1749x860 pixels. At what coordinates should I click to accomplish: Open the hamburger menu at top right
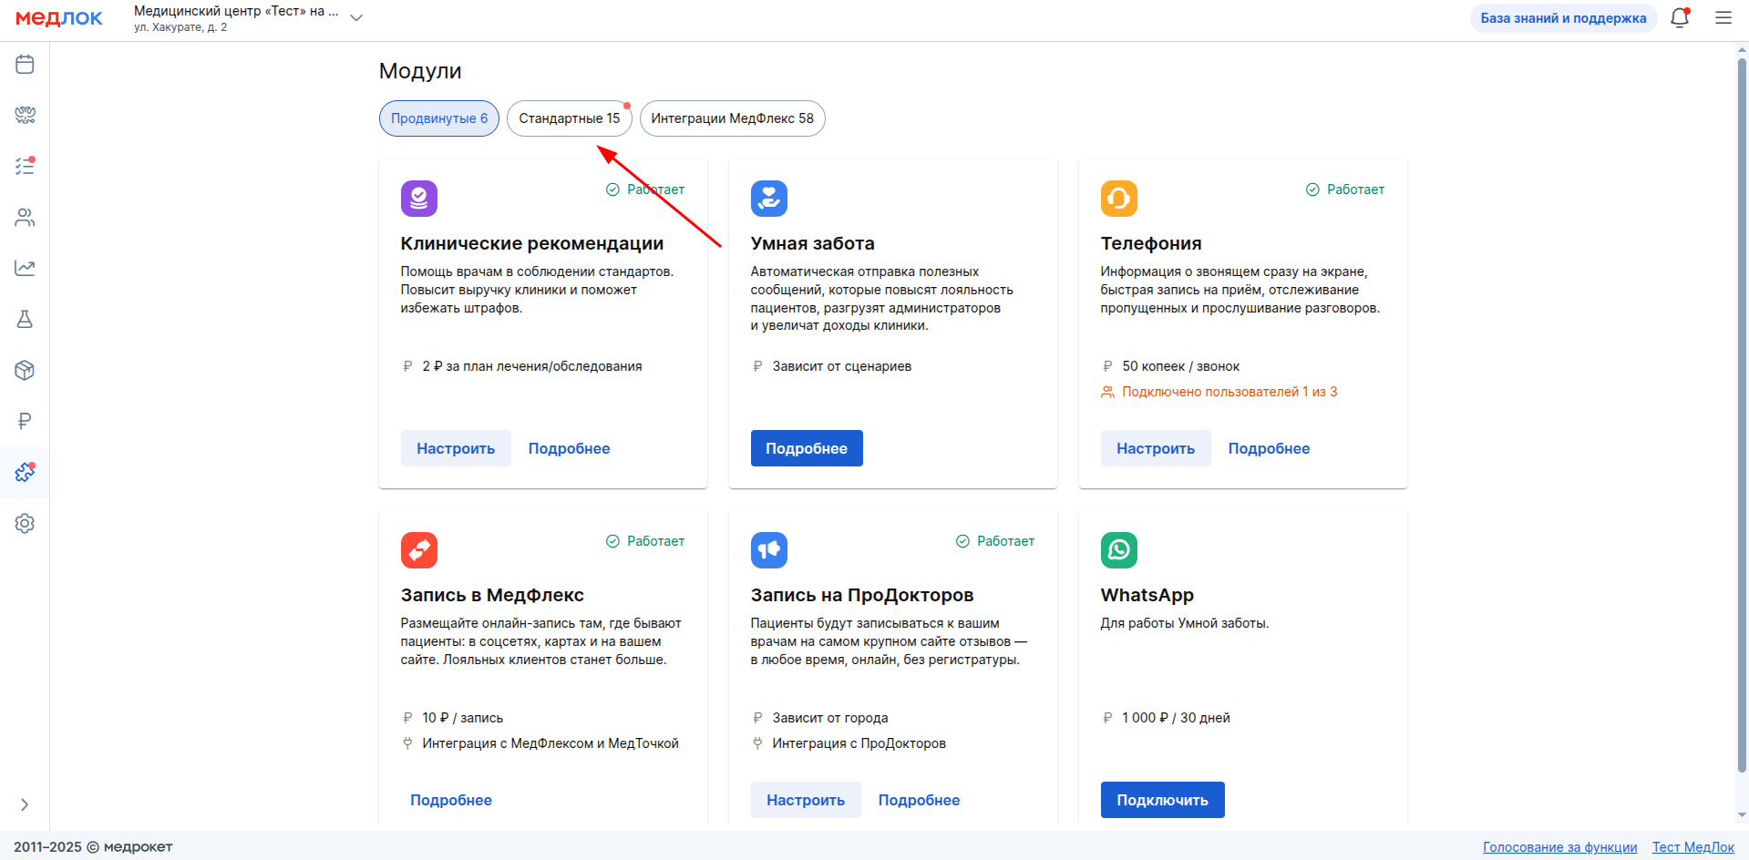pyautogui.click(x=1723, y=18)
